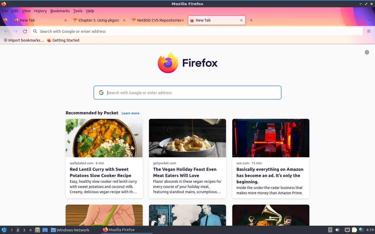Switch to workspace 1 in taskbar
375x234 pixels.
point(11,230)
